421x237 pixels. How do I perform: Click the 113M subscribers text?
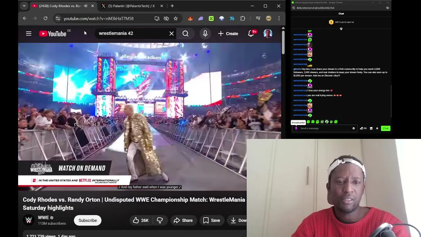52,224
